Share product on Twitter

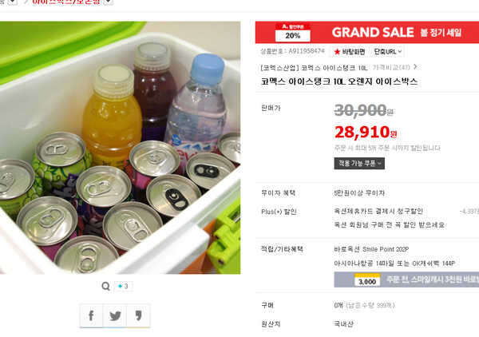pos(115,315)
